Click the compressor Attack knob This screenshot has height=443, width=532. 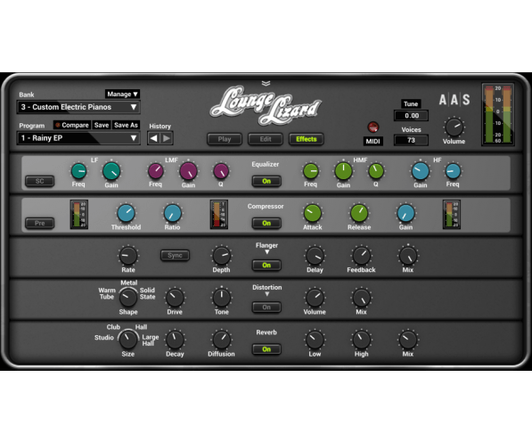point(313,213)
